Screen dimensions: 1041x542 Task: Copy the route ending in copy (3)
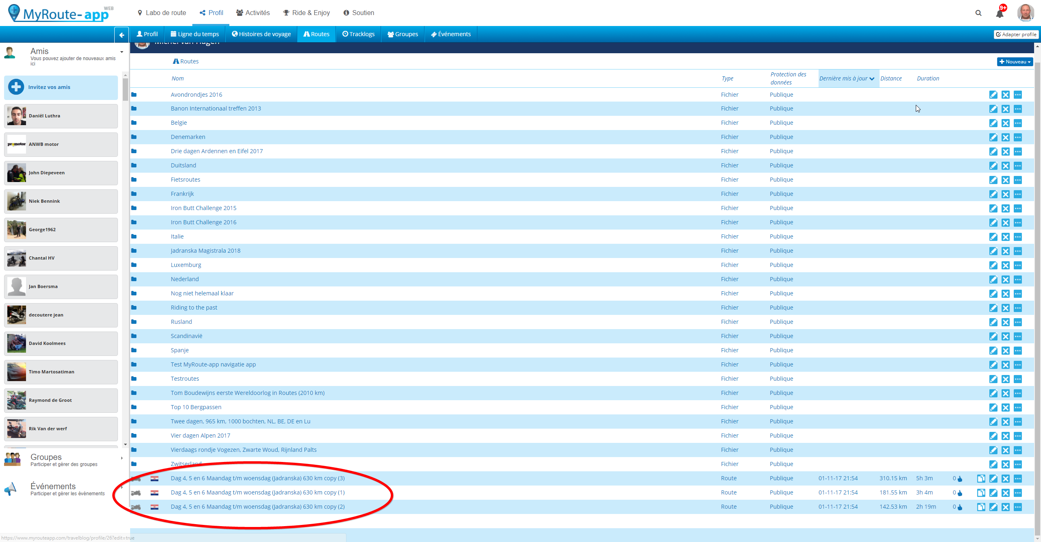coord(981,479)
